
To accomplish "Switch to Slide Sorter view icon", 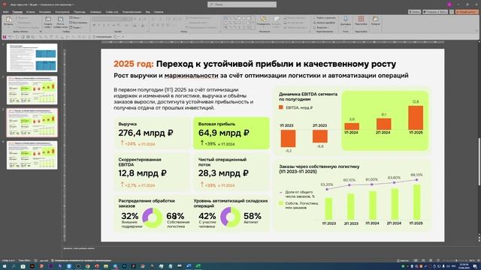I will (x=423, y=260).
